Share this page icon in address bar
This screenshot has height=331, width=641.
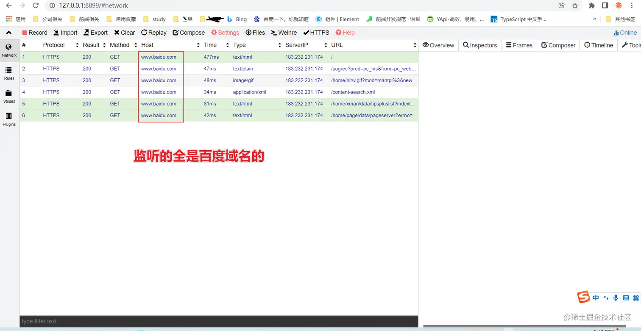click(561, 6)
